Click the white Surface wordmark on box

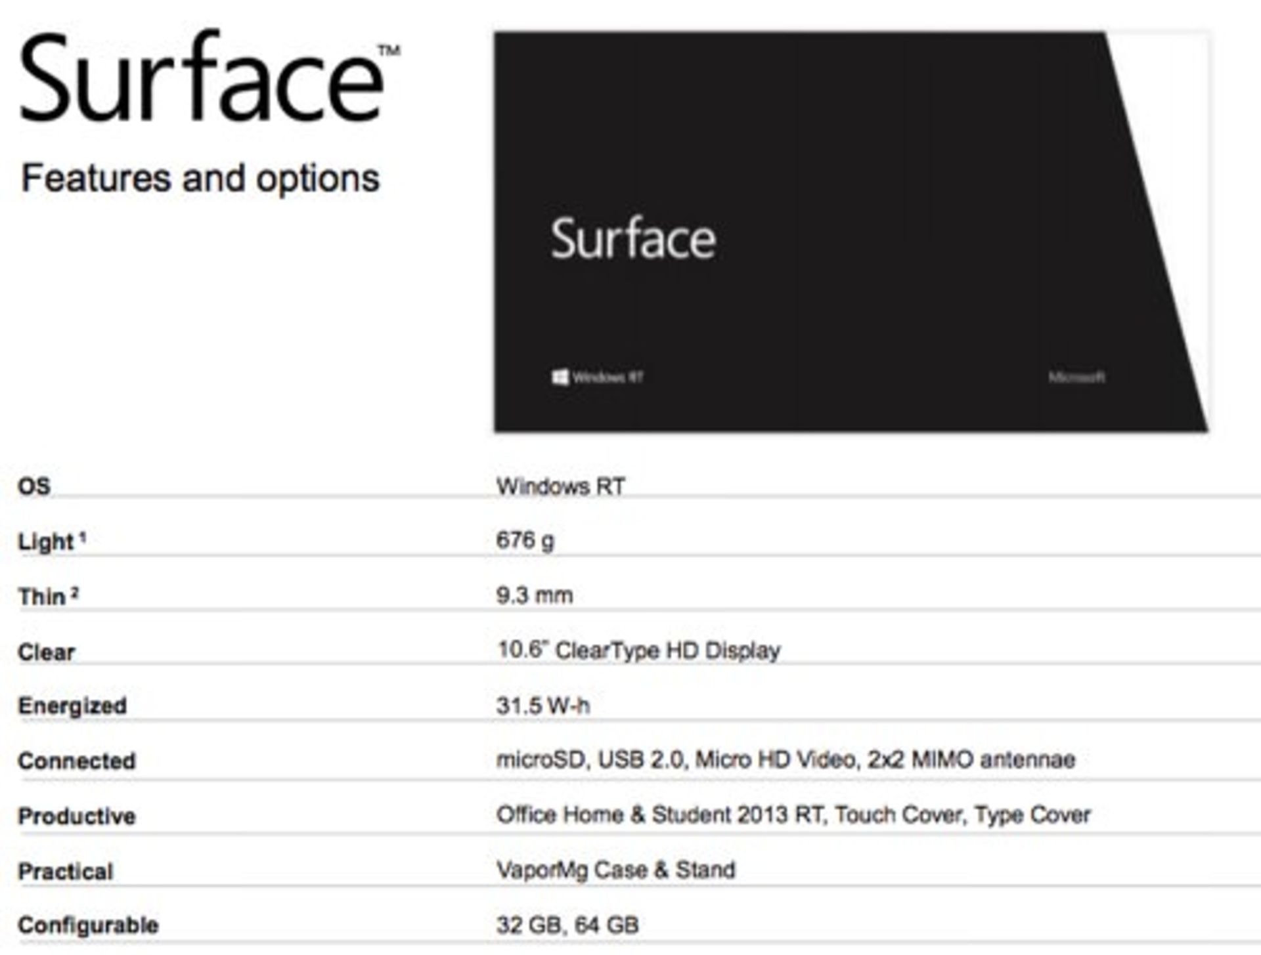click(x=633, y=239)
